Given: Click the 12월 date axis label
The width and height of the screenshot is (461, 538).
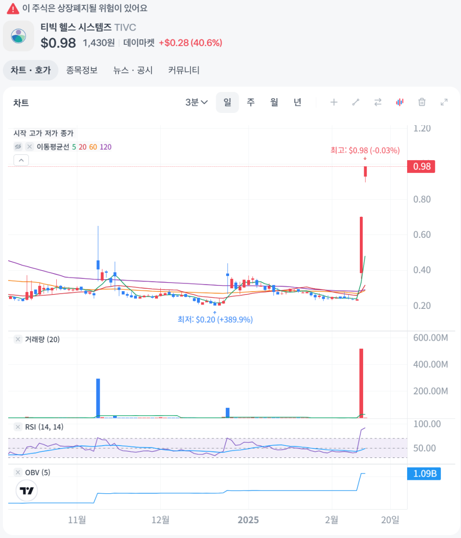Looking at the screenshot, I should 160,520.
